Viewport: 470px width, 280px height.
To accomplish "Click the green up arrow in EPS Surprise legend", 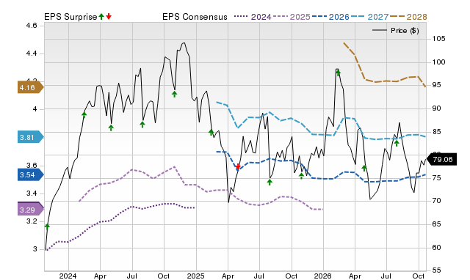I will tap(101, 17).
